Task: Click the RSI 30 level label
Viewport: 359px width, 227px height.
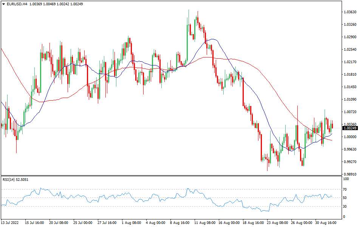Action: click(345, 206)
